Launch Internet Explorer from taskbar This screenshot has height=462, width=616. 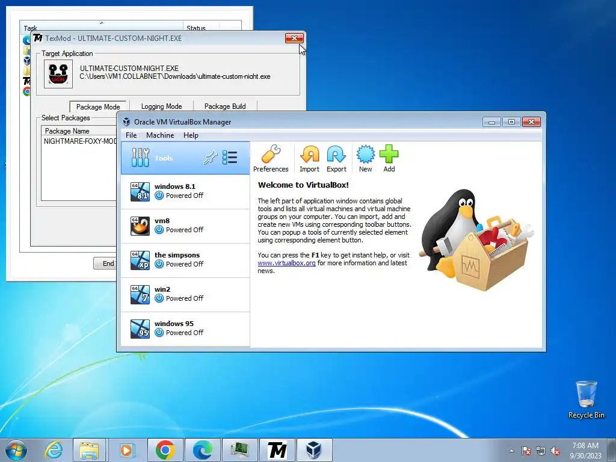54,450
